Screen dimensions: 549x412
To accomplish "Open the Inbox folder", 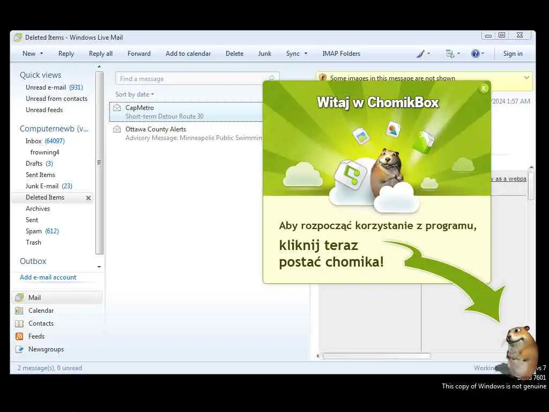I will tap(45, 141).
